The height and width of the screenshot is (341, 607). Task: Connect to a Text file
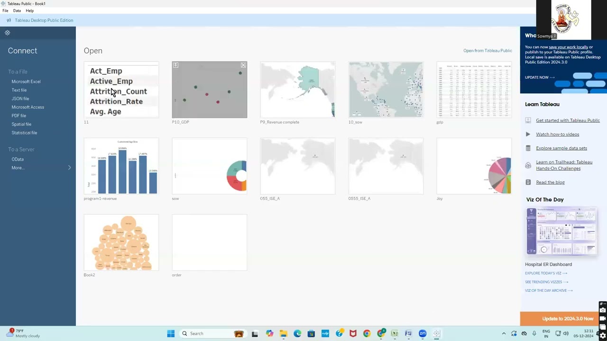coord(19,90)
